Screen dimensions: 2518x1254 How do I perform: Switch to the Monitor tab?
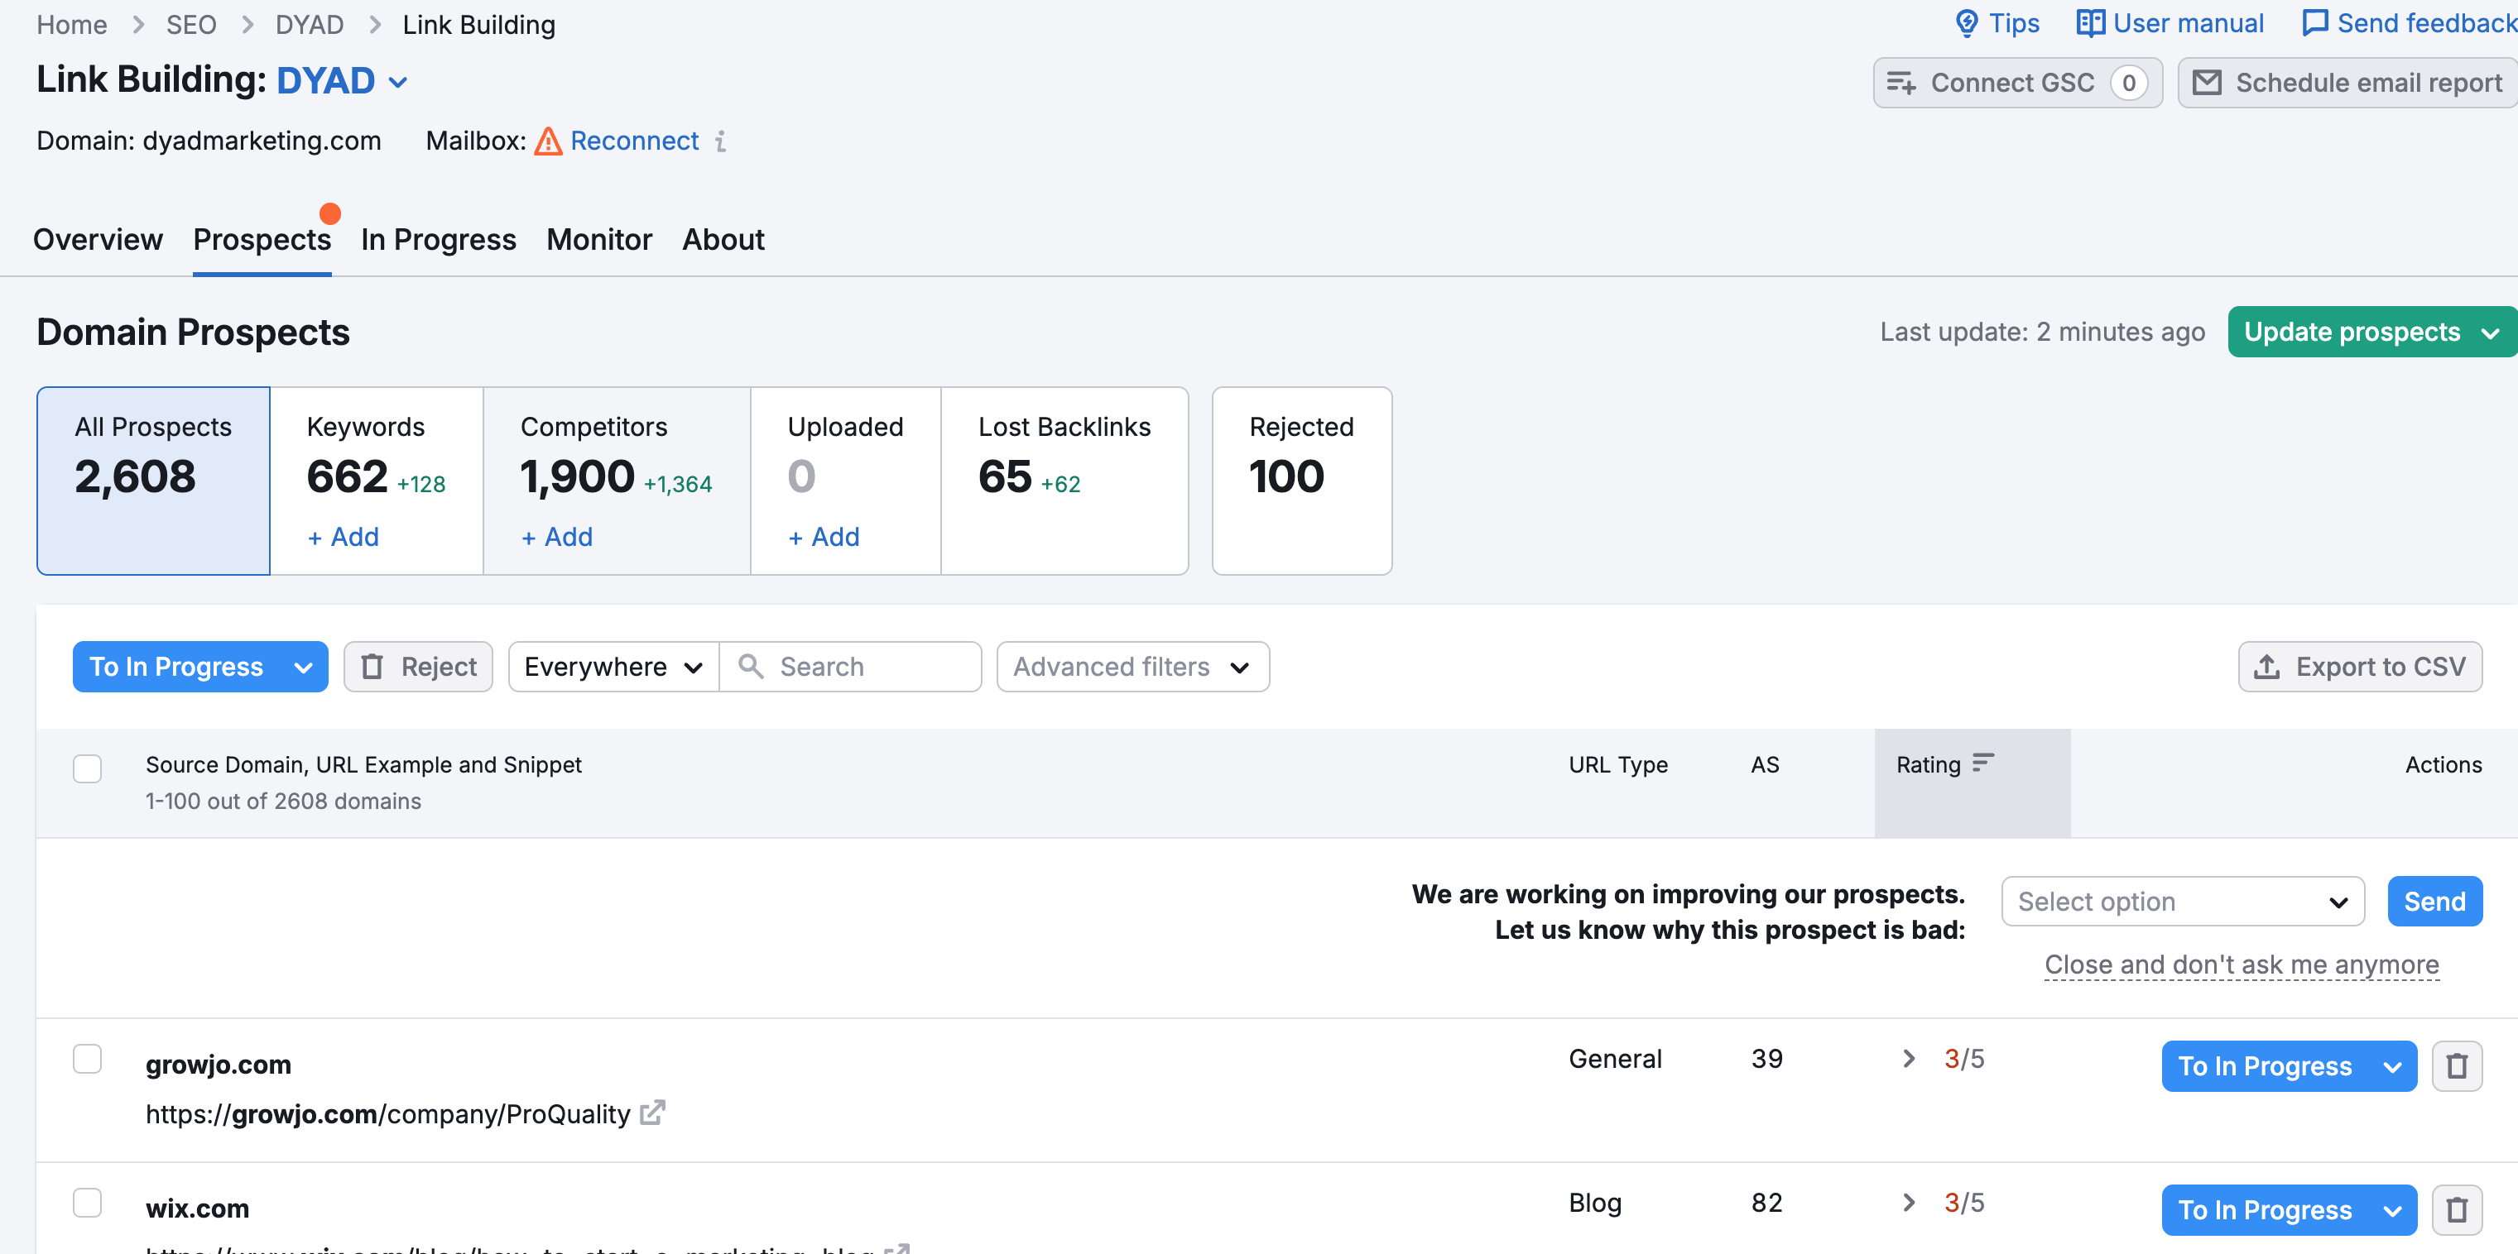pyautogui.click(x=598, y=239)
